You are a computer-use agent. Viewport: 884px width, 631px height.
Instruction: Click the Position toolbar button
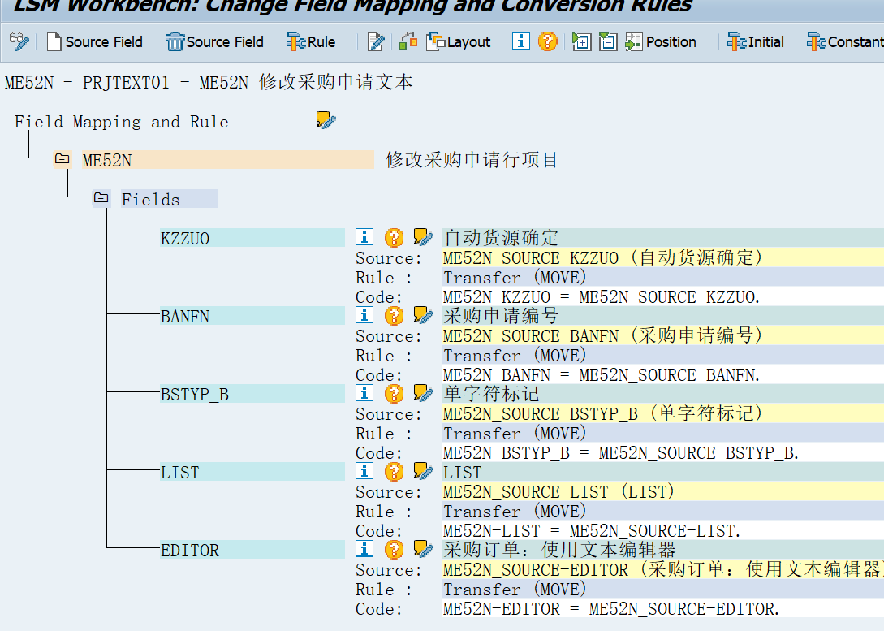661,41
